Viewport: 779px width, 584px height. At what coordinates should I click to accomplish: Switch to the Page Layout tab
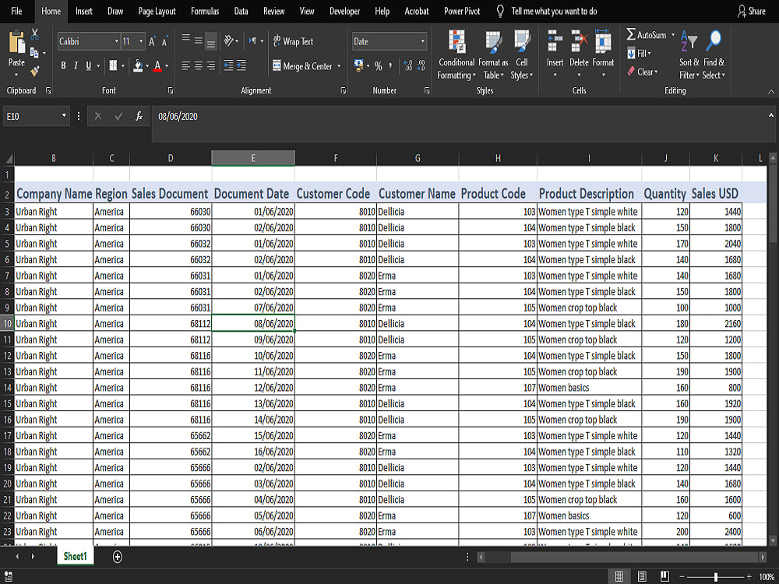point(157,11)
